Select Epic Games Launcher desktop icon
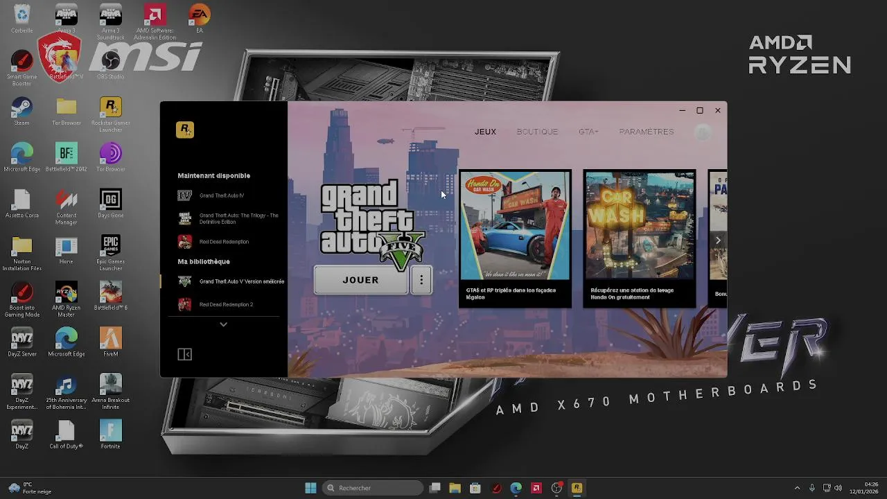 point(111,253)
